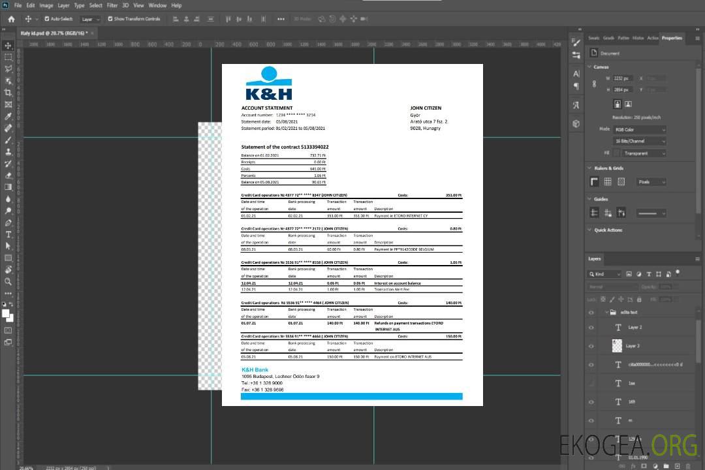Open the Fill Transparent dropdown

pos(644,153)
